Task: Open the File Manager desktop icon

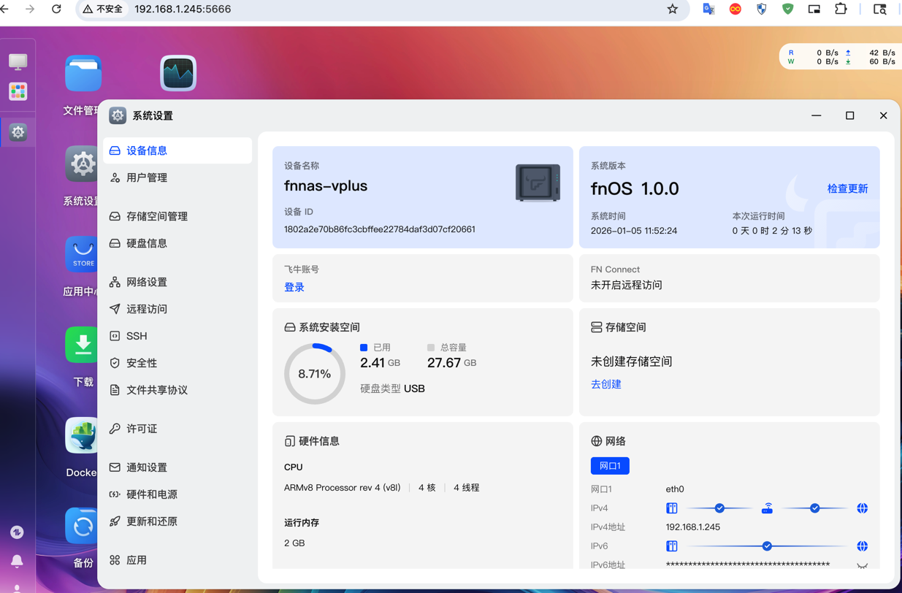Action: (83, 74)
